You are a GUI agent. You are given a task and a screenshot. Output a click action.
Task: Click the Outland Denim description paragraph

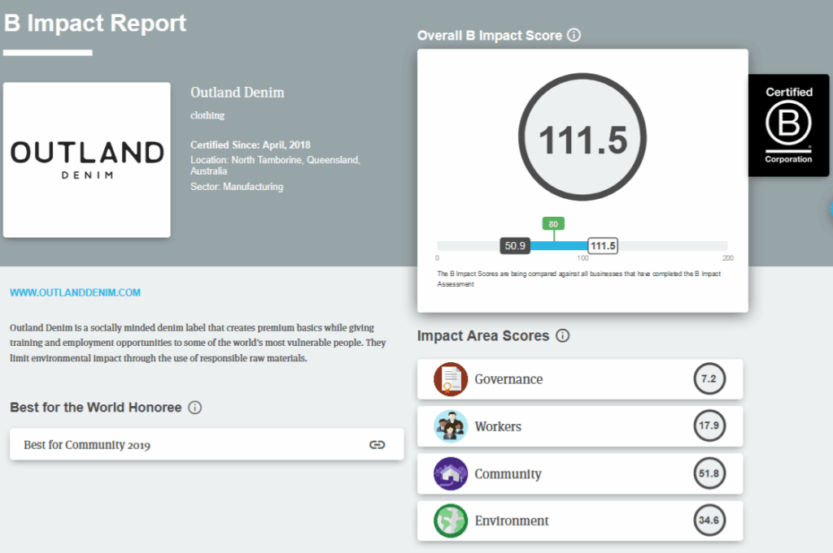pos(198,343)
